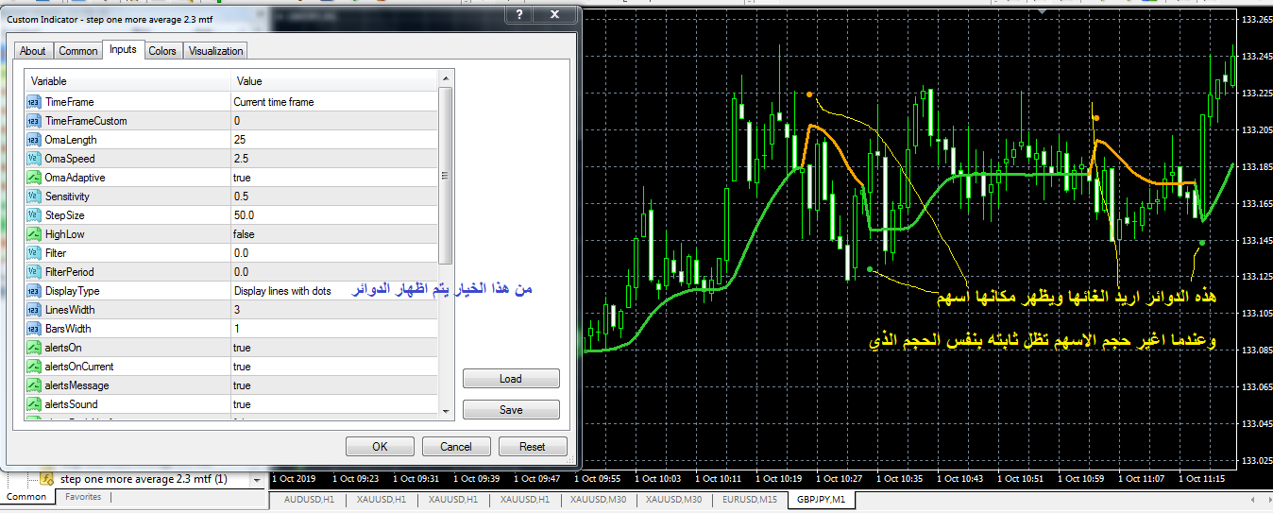Click the Reset button
1273x513 pixels.
pyautogui.click(x=533, y=447)
